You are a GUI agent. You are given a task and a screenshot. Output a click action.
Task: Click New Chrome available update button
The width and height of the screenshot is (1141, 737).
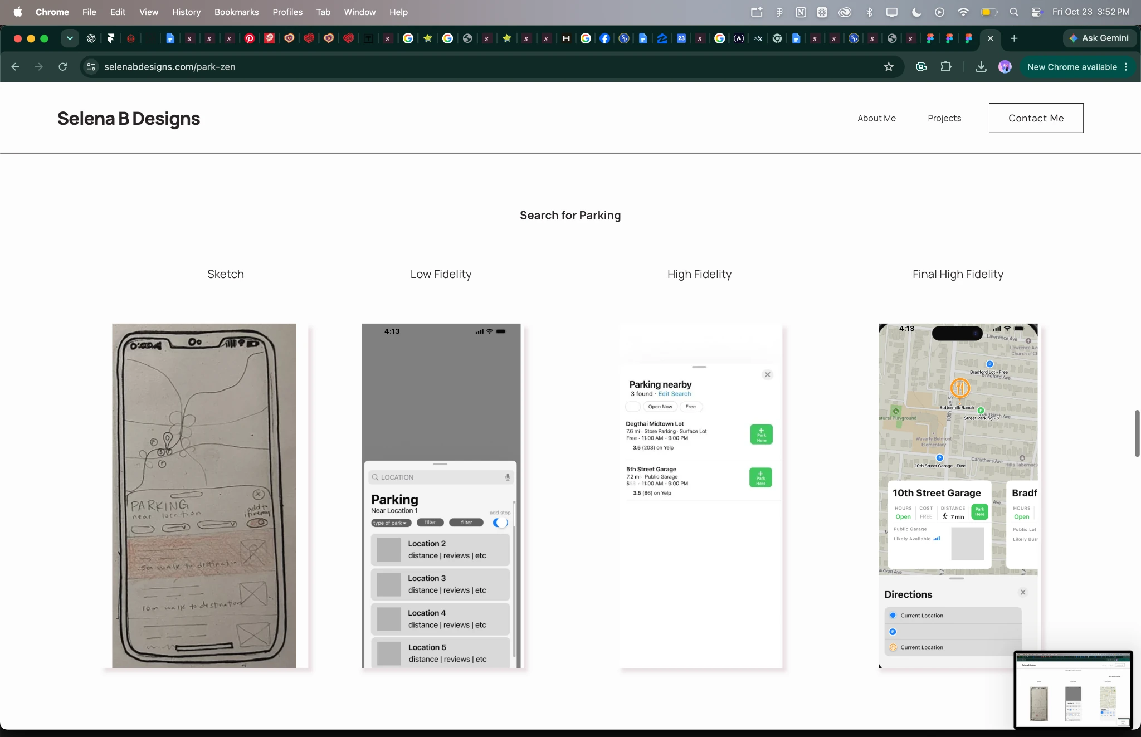(1077, 67)
